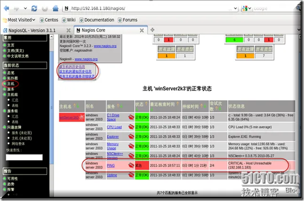The width and height of the screenshot is (304, 201).
Task: Sort 服务 column descending green arrow
Action: [x=121, y=106]
